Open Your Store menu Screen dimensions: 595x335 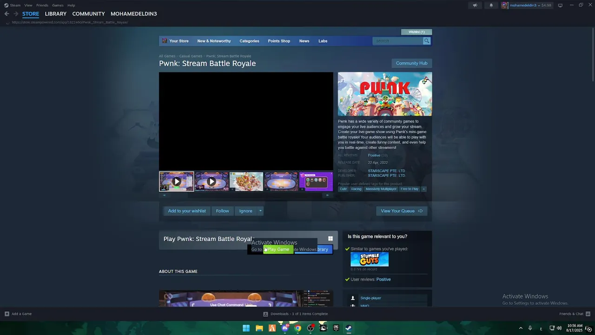pyautogui.click(x=179, y=41)
